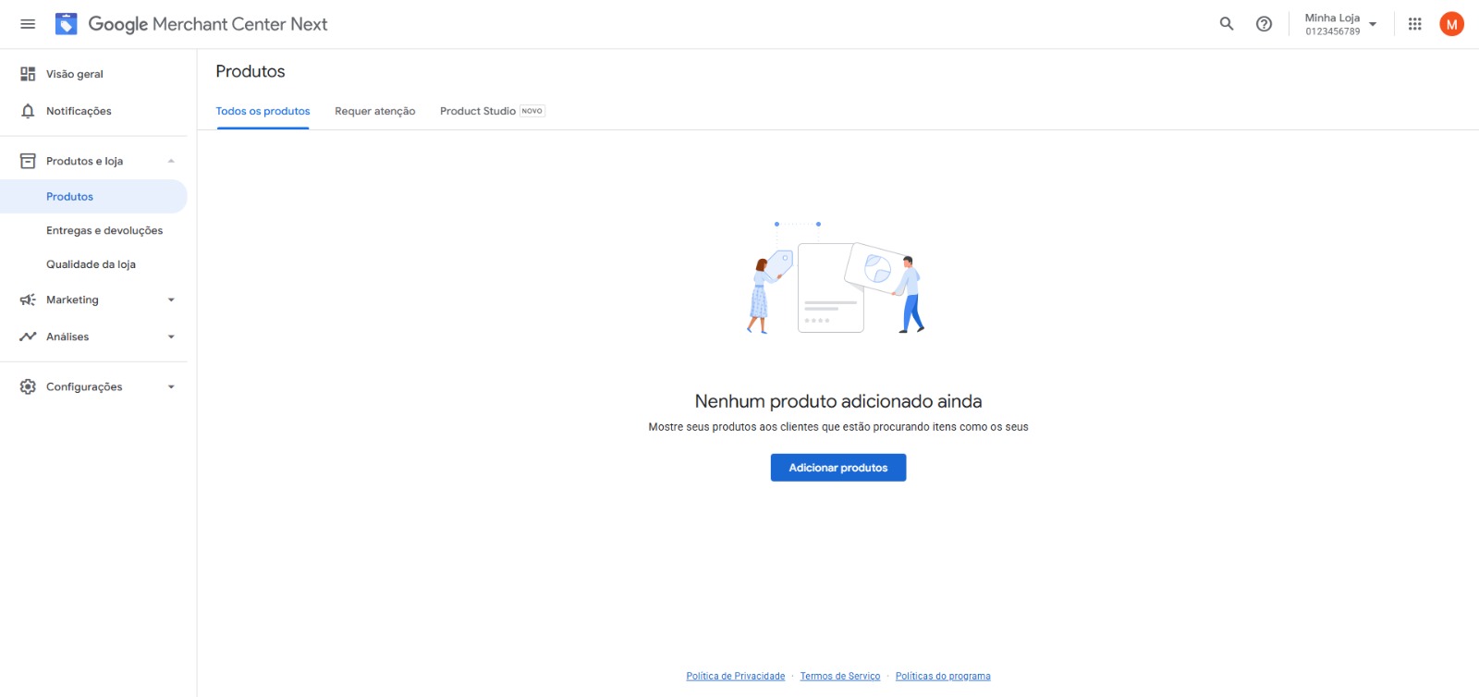
Task: Click the Visão geral dashboard icon
Action: coord(28,74)
